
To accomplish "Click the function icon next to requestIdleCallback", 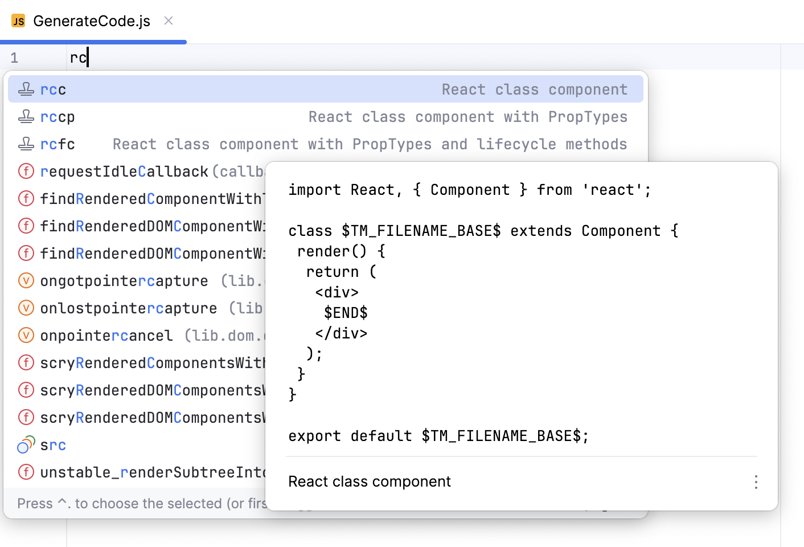I will tap(26, 171).
